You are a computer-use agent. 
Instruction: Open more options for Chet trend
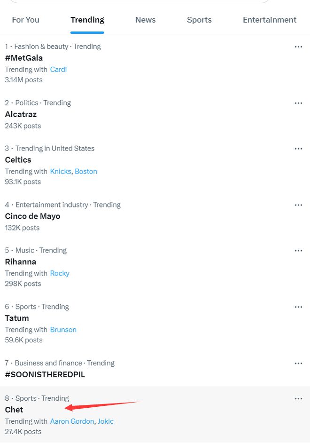pyautogui.click(x=298, y=399)
